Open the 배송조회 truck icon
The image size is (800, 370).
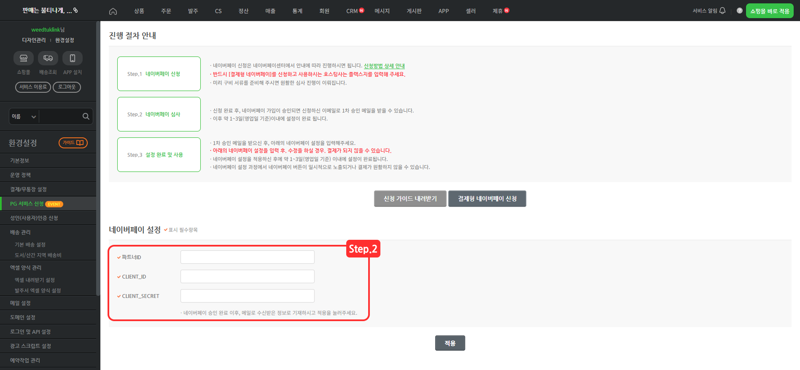48,58
